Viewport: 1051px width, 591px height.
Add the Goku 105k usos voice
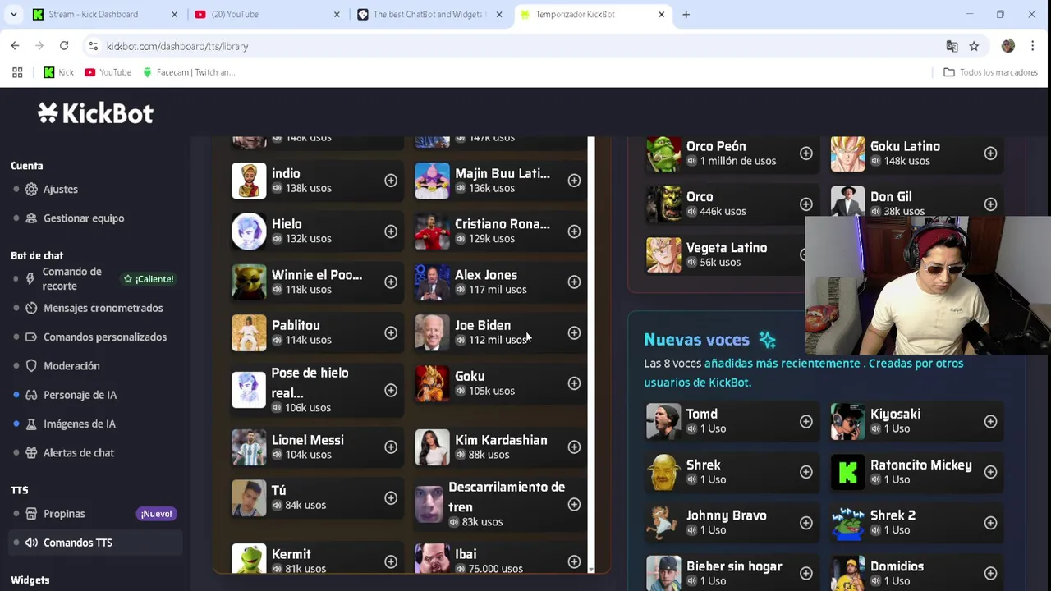(x=574, y=383)
